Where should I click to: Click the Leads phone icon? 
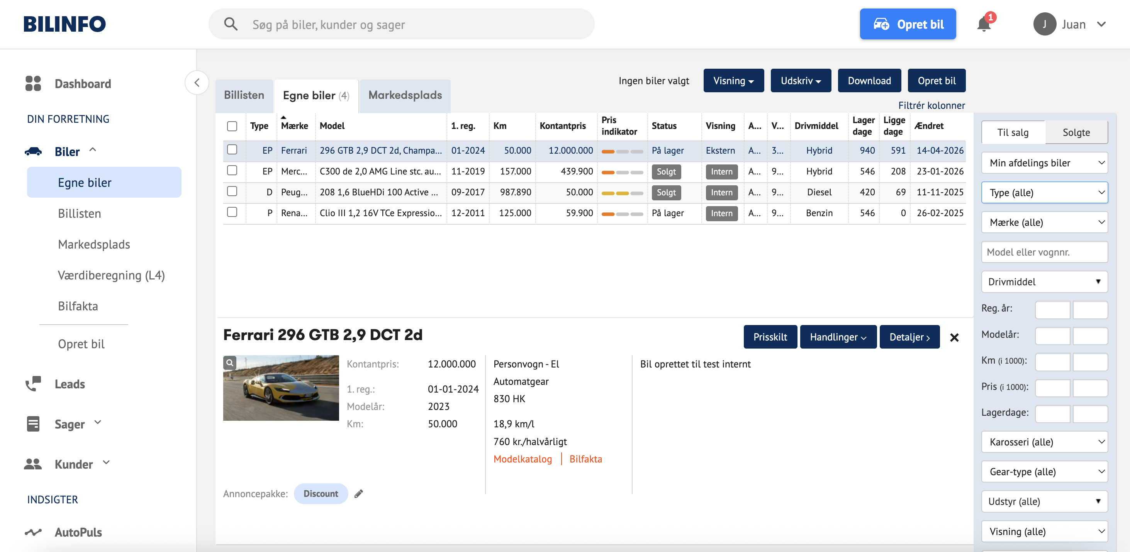(x=33, y=384)
